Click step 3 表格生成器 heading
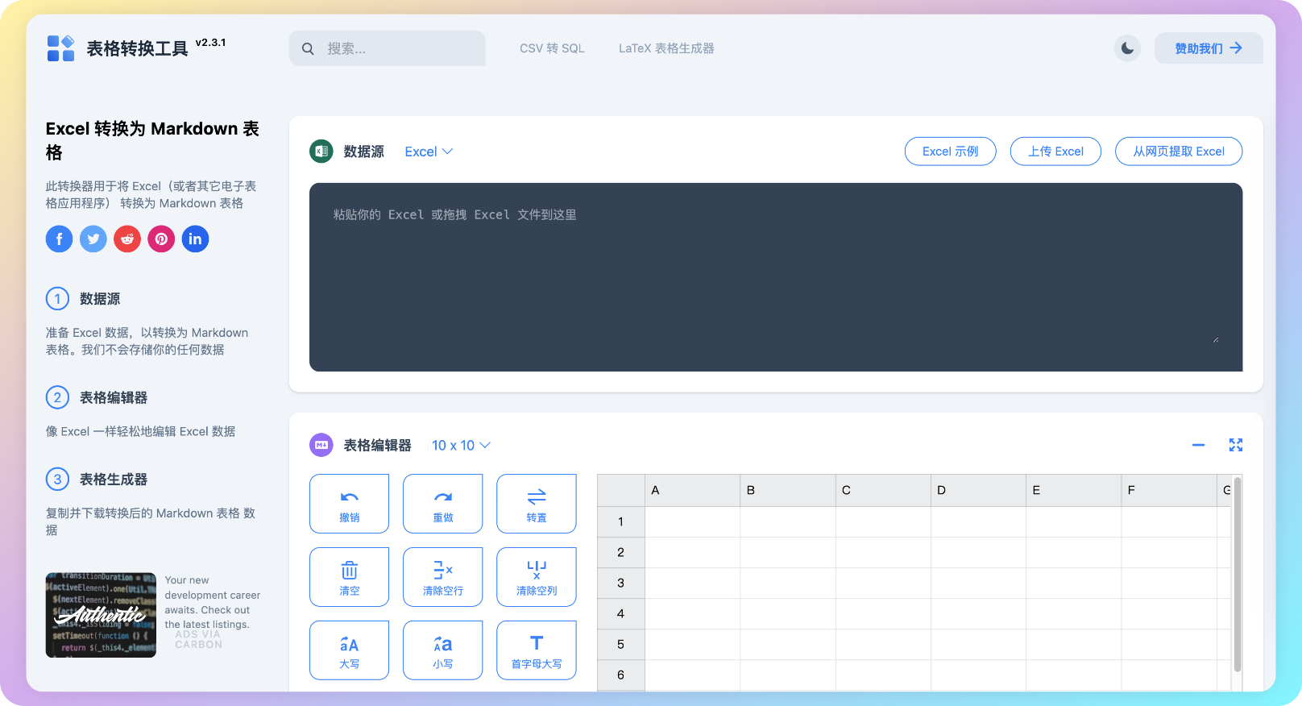The height and width of the screenshot is (706, 1302). (114, 480)
